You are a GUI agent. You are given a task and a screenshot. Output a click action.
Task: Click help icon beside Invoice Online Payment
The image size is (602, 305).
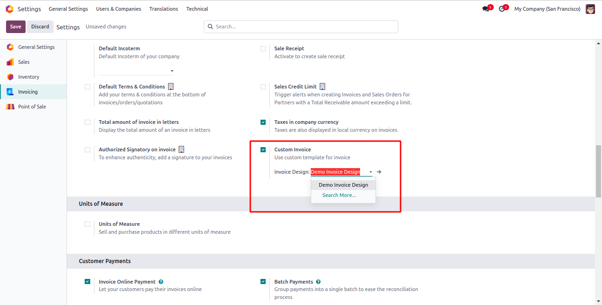[x=161, y=282]
